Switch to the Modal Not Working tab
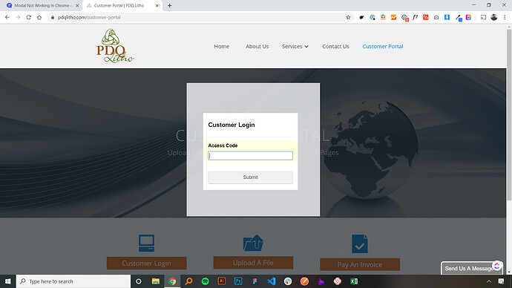 [x=41, y=5]
